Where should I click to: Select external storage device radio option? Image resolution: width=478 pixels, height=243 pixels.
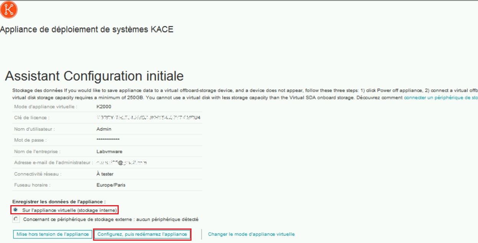point(15,219)
